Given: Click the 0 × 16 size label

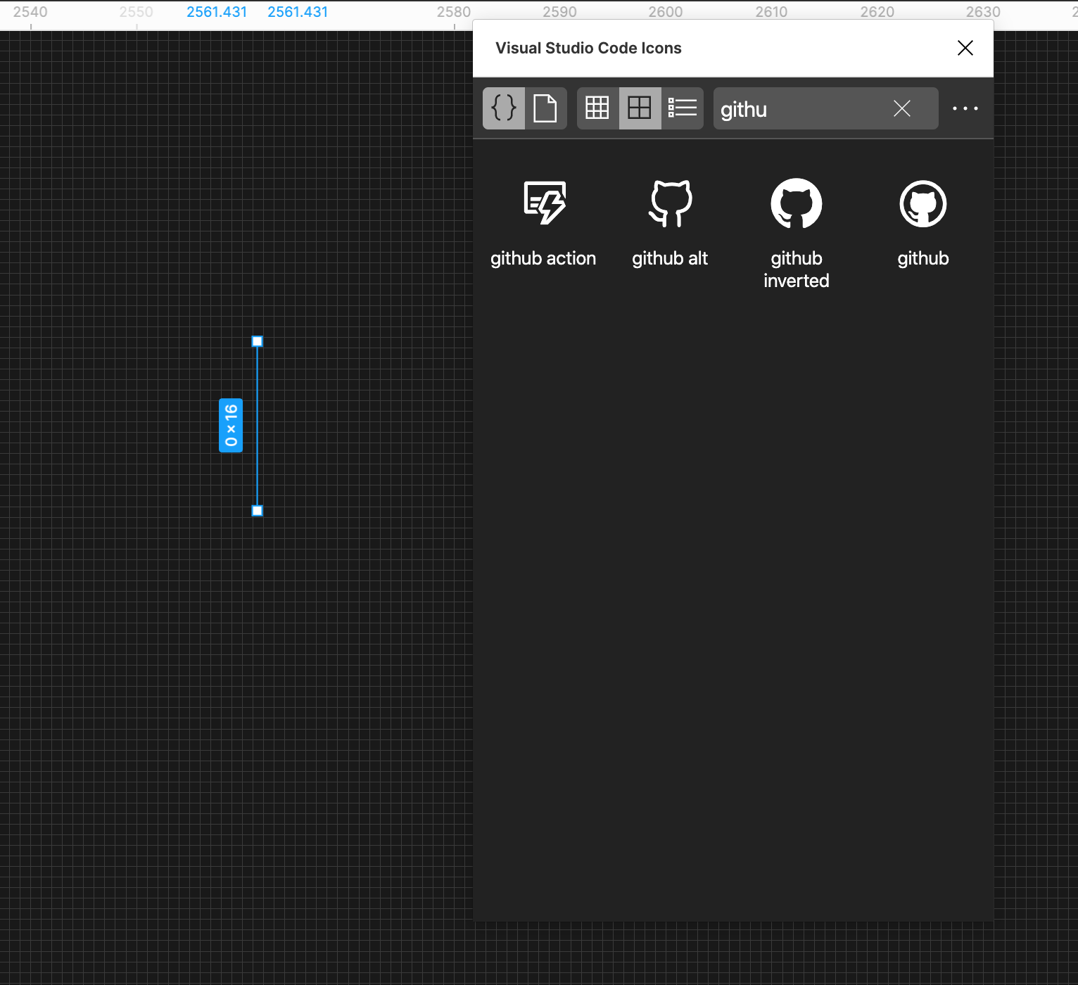Looking at the screenshot, I should pos(231,426).
